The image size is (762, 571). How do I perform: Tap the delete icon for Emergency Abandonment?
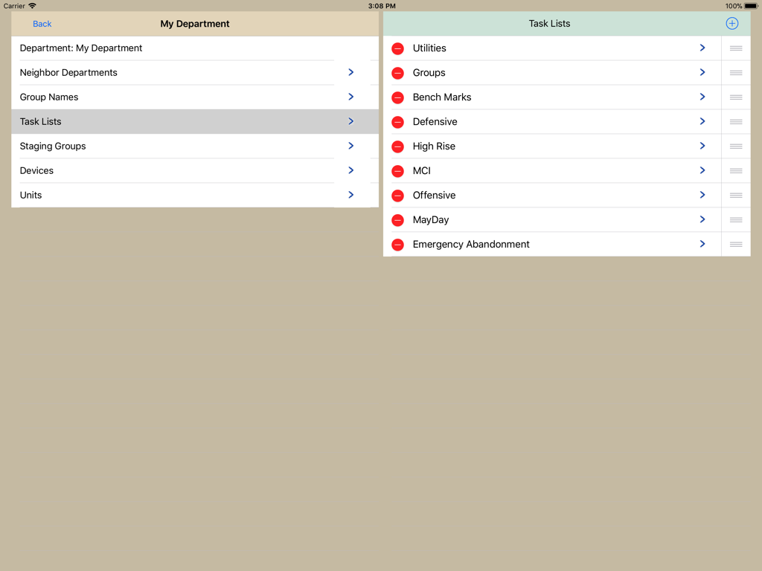click(398, 244)
